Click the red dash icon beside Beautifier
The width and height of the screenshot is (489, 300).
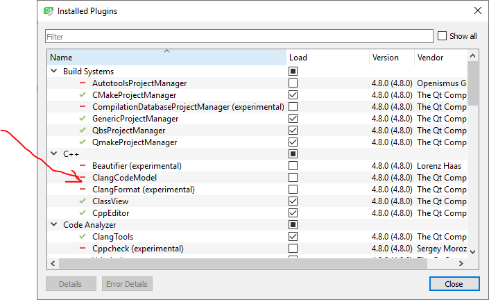click(x=83, y=165)
